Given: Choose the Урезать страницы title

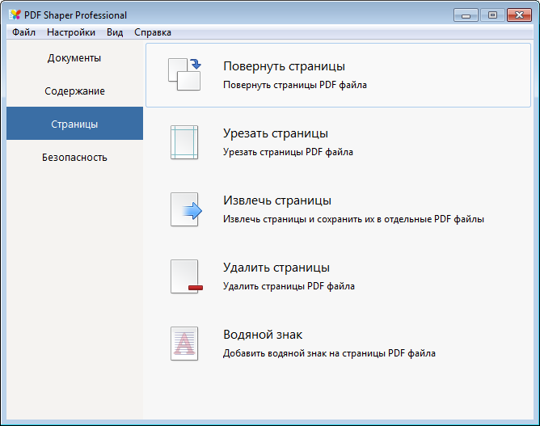Looking at the screenshot, I should point(276,133).
